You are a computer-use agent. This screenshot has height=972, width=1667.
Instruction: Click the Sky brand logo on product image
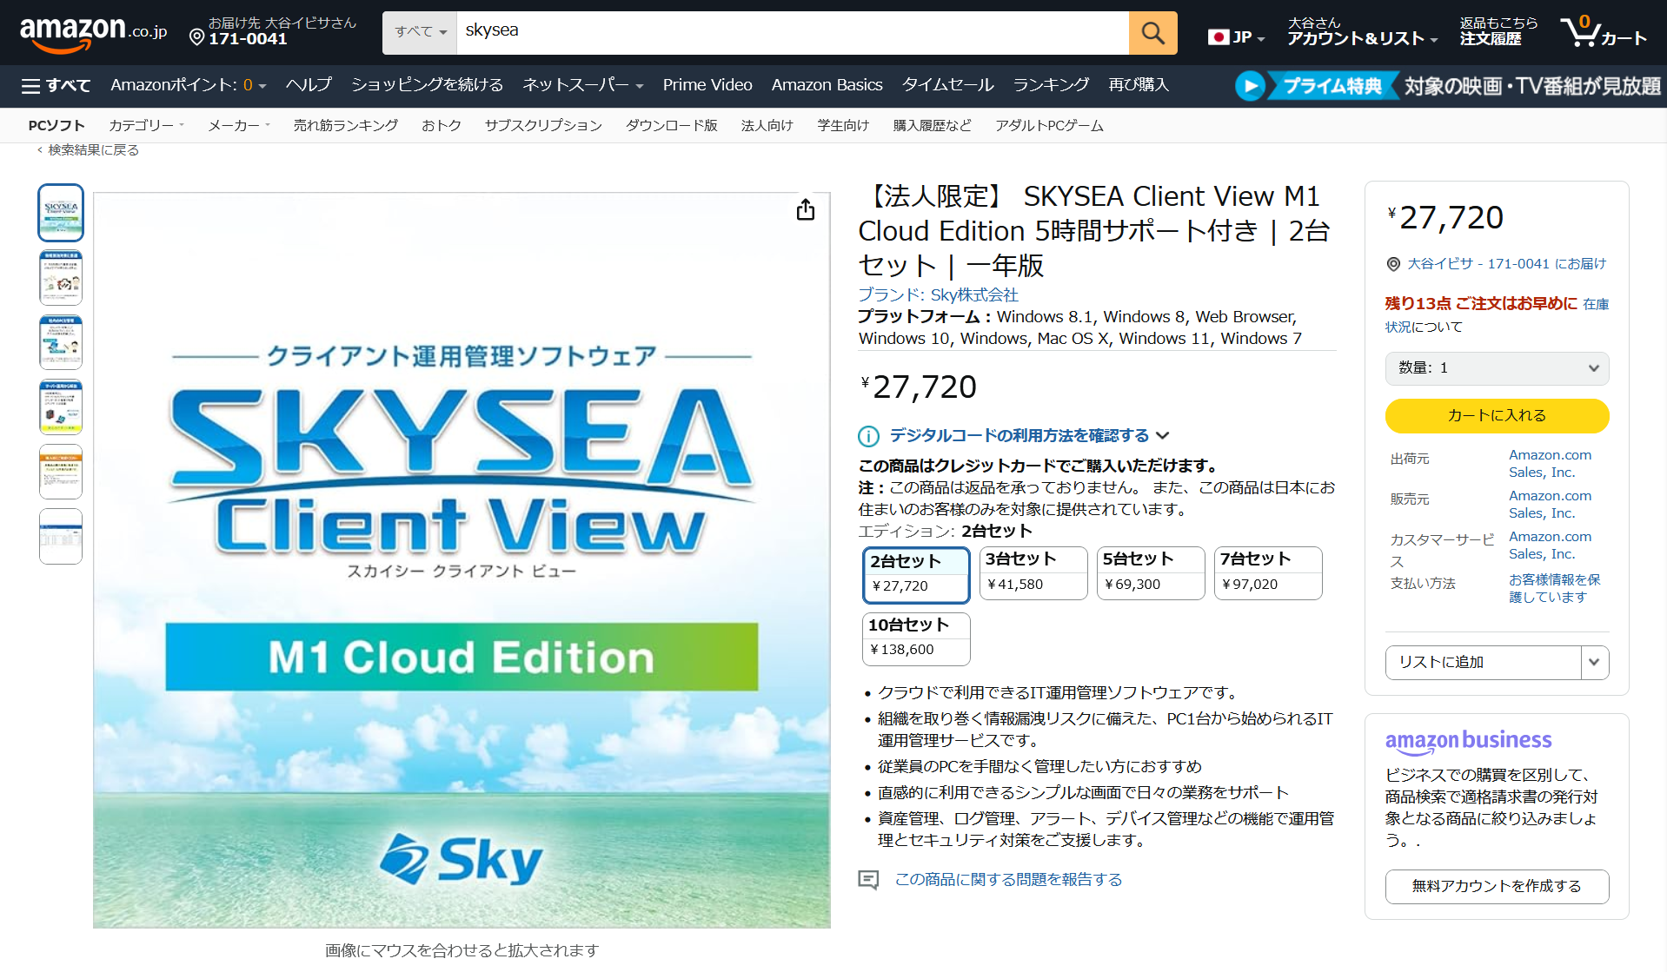pyautogui.click(x=462, y=859)
